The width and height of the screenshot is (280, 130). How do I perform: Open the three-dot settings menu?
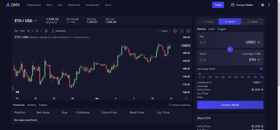pyautogui.click(x=269, y=5)
